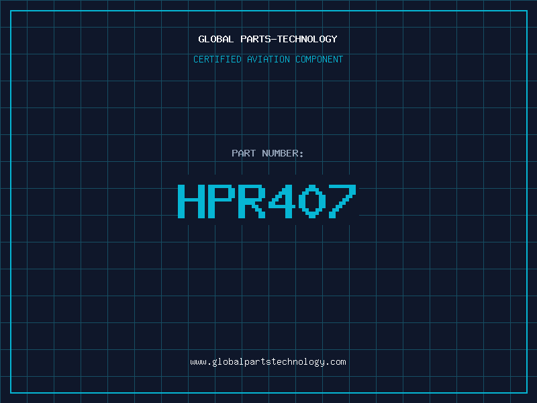
Task: Click the digit 7 in HPR407
Action: coord(342,200)
